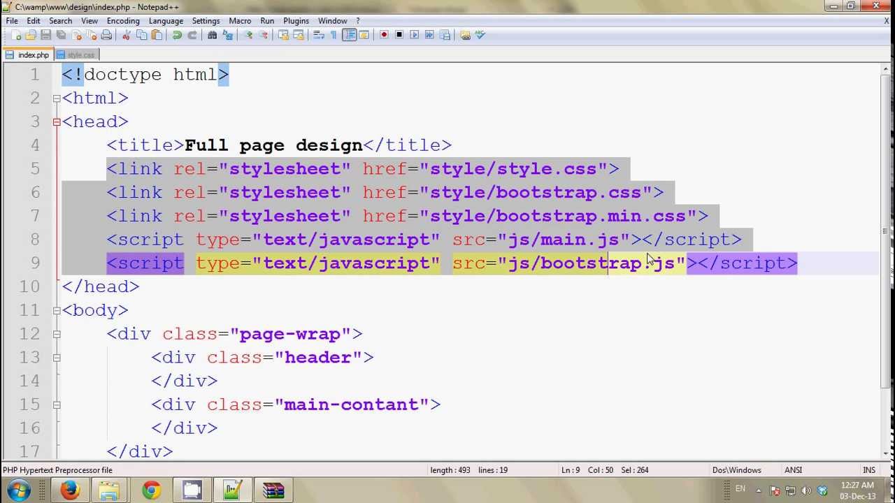Open the Windows Start menu orb
Screen dimensions: 895x503
coord(19,490)
